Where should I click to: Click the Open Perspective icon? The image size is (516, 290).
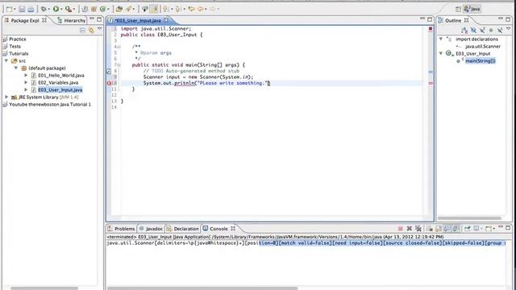click(458, 9)
